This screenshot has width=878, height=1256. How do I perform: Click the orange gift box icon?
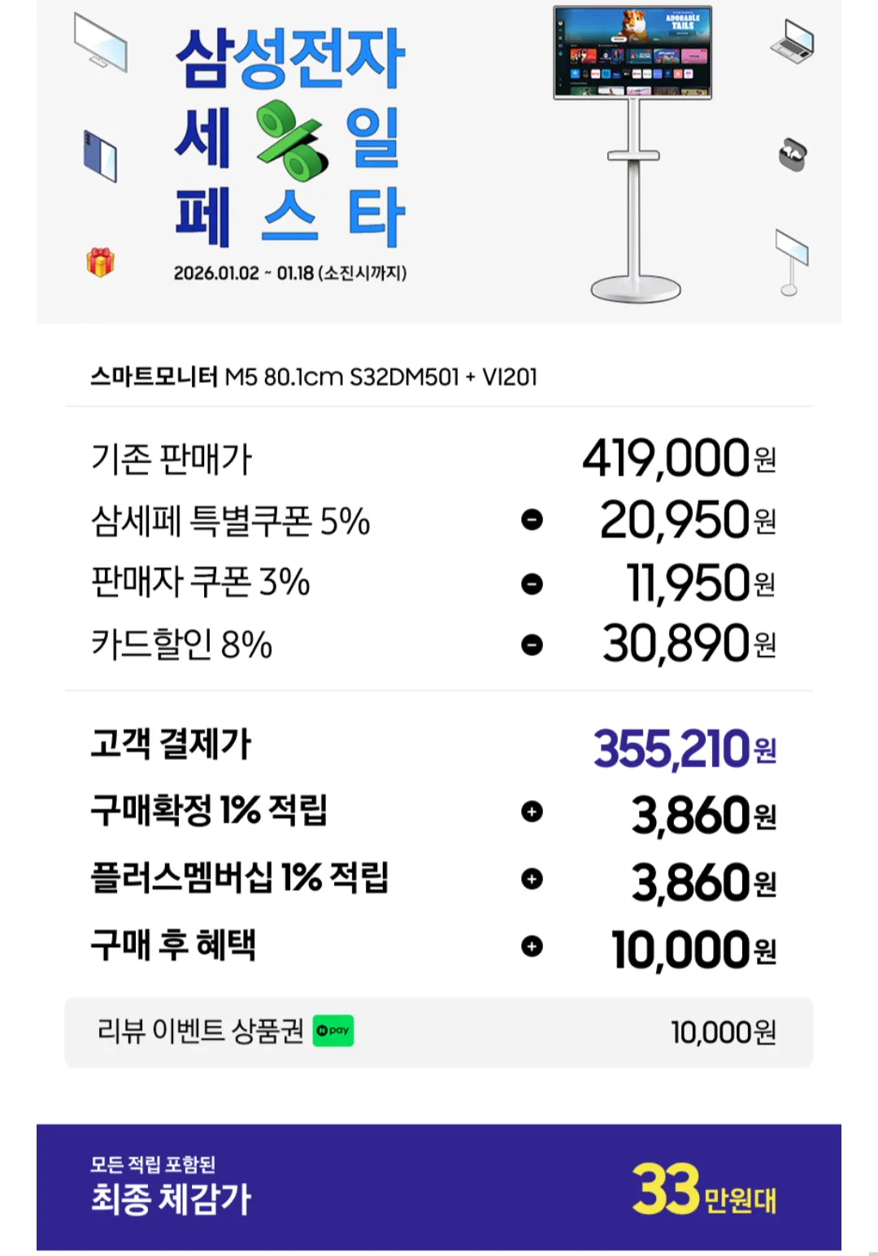tap(101, 262)
